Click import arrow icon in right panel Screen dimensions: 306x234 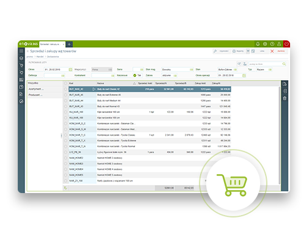point(285,91)
